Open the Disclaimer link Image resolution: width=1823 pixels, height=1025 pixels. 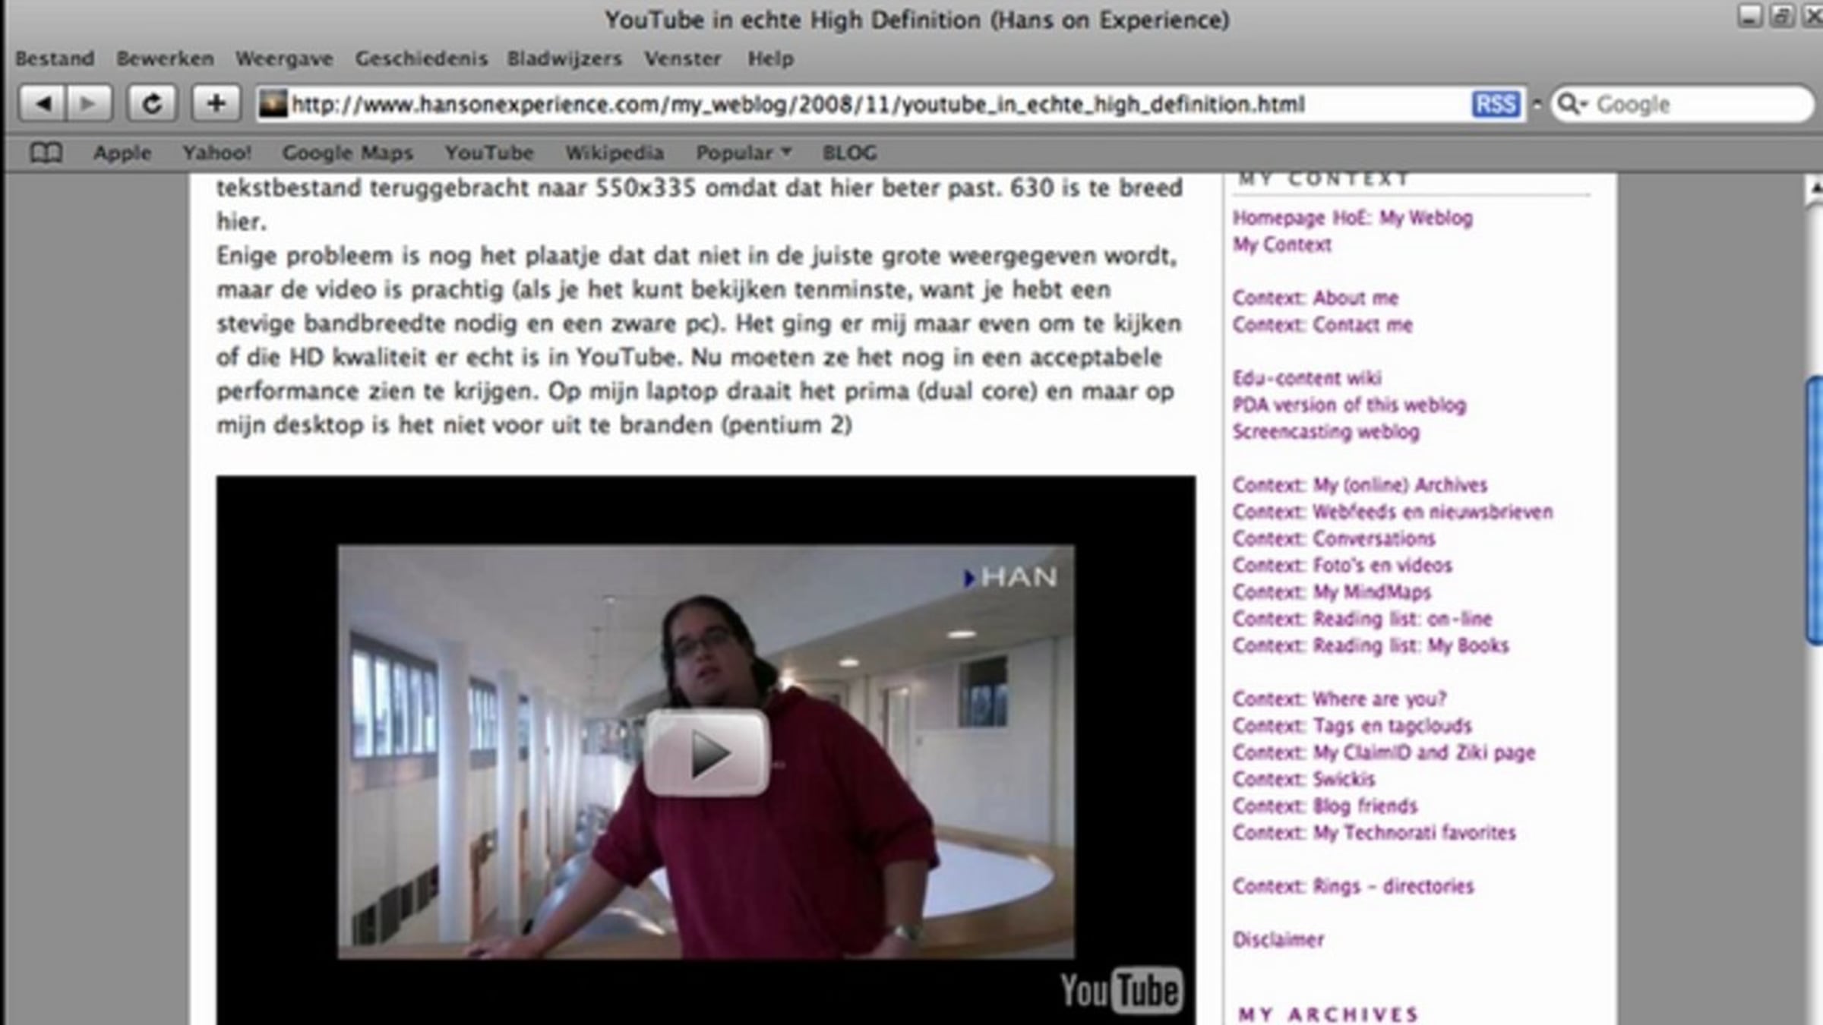[x=1278, y=940]
